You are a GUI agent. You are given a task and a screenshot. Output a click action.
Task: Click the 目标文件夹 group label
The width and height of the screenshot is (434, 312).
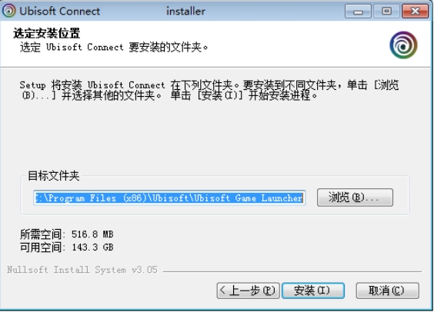click(54, 175)
